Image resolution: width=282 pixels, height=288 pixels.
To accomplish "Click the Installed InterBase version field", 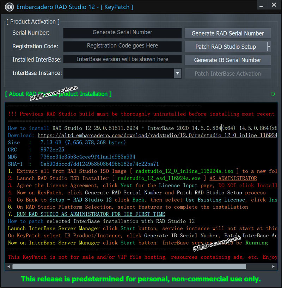I will pos(122,59).
